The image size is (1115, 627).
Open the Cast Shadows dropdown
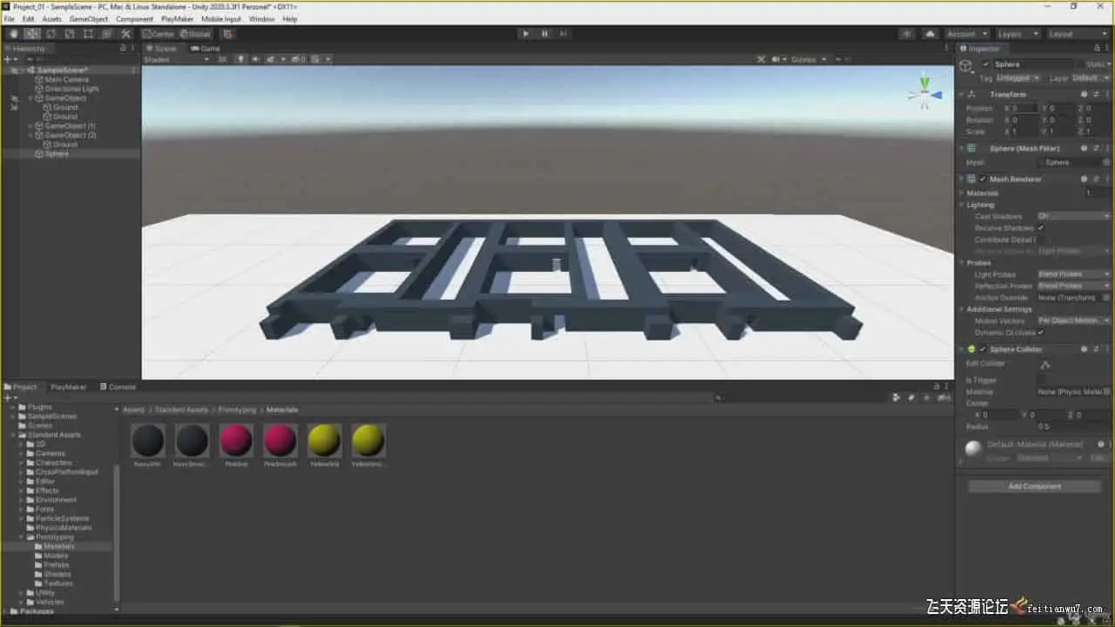click(x=1073, y=216)
